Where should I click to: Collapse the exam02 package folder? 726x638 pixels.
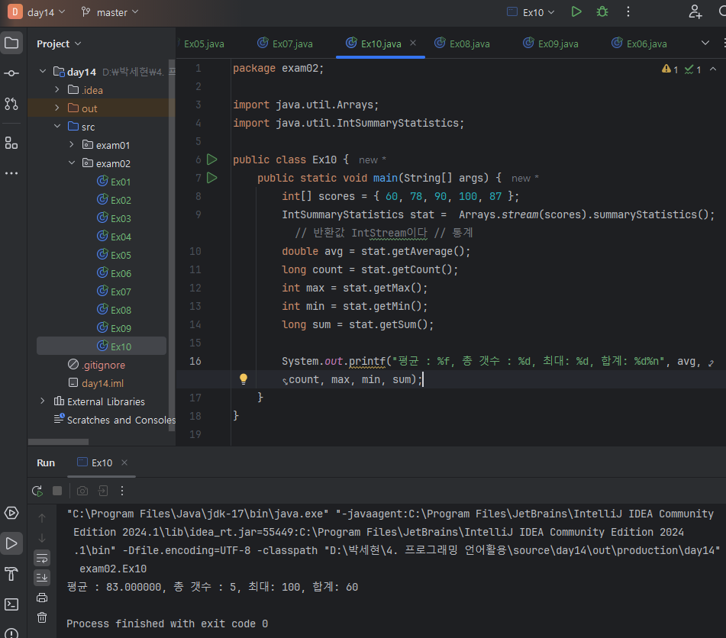(x=72, y=163)
